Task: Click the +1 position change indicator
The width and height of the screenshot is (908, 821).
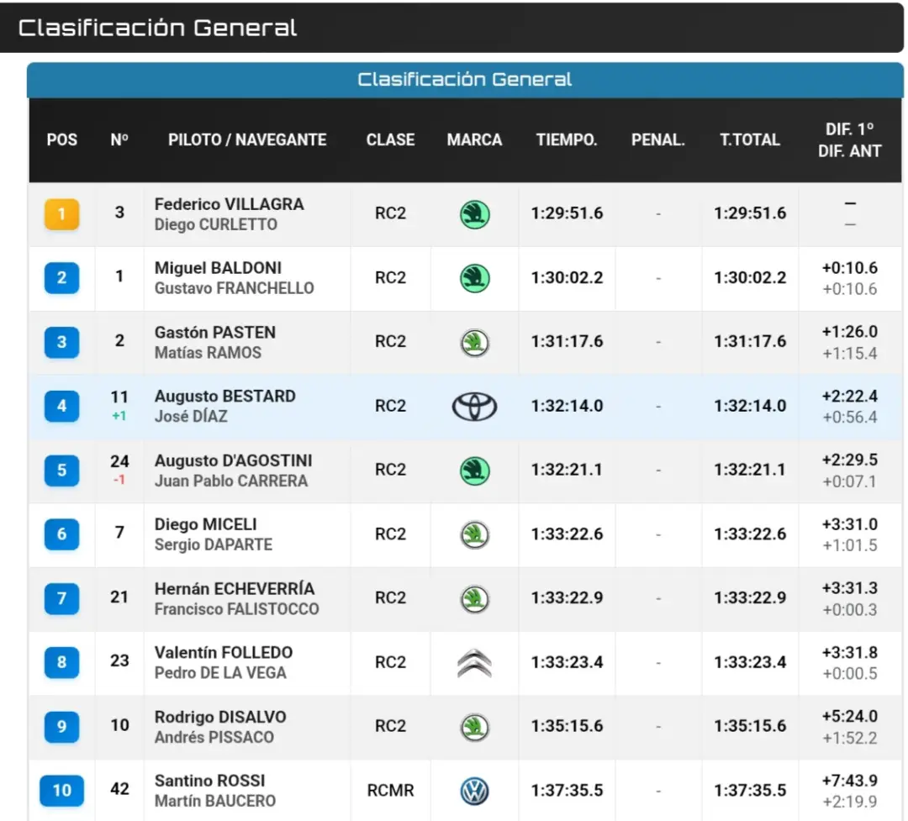Action: [119, 416]
